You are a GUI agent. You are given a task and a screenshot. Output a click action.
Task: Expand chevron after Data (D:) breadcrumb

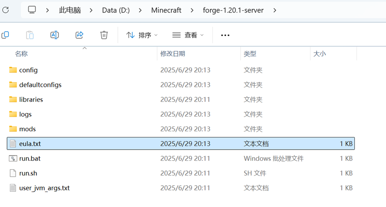coord(140,10)
